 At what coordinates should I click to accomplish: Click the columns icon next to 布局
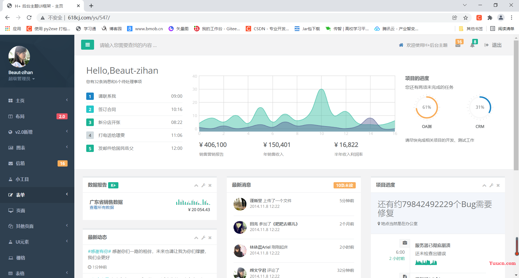[x=11, y=116]
